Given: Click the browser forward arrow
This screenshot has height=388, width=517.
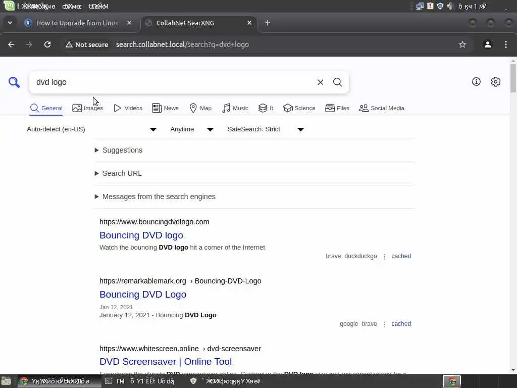Looking at the screenshot, I should [x=29, y=44].
